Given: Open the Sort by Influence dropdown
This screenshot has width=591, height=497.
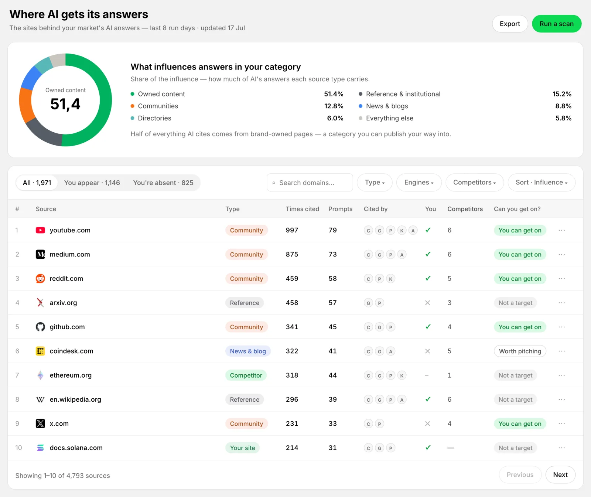Looking at the screenshot, I should (542, 183).
